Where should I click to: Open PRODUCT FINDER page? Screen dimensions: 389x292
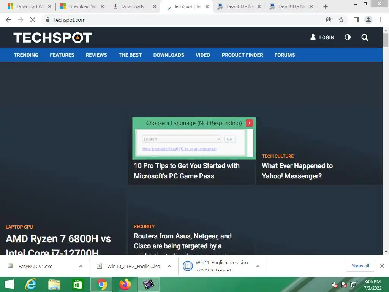coord(242,55)
